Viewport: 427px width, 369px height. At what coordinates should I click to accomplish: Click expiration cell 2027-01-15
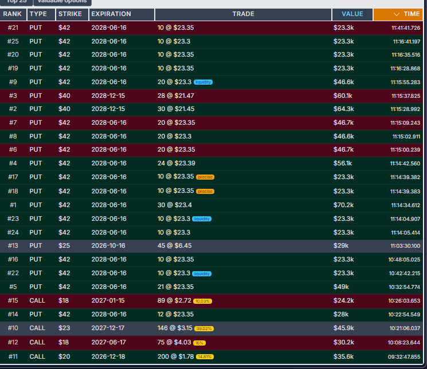coord(108,300)
